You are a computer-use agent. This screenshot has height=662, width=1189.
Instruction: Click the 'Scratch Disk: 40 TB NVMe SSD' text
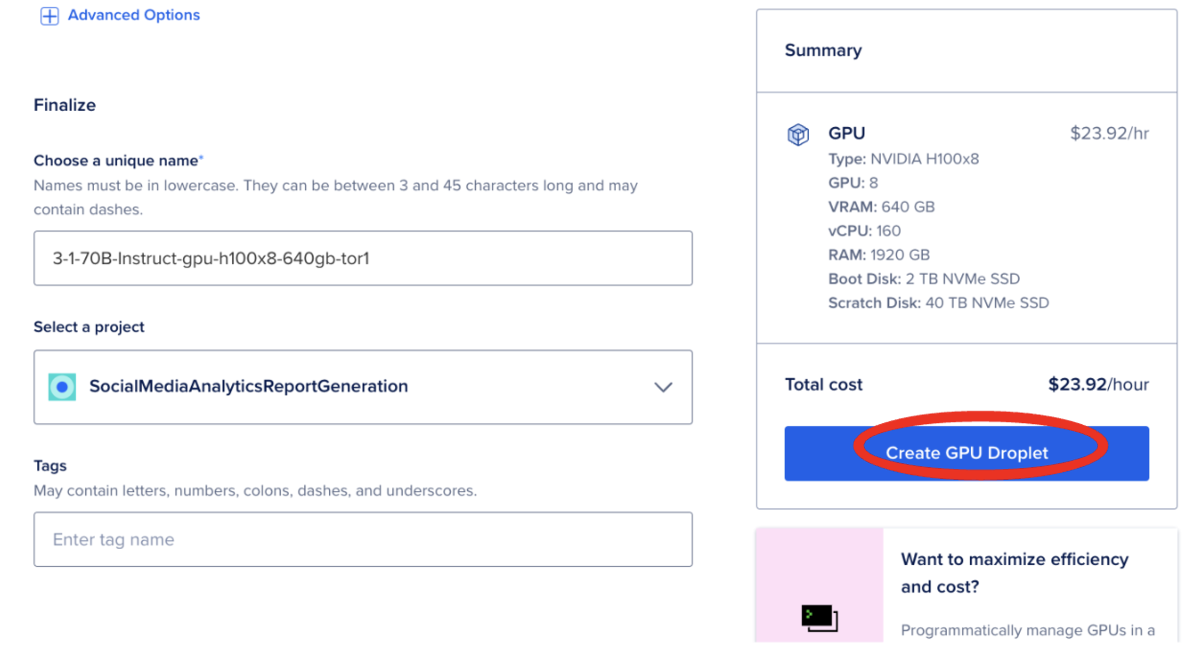(938, 303)
